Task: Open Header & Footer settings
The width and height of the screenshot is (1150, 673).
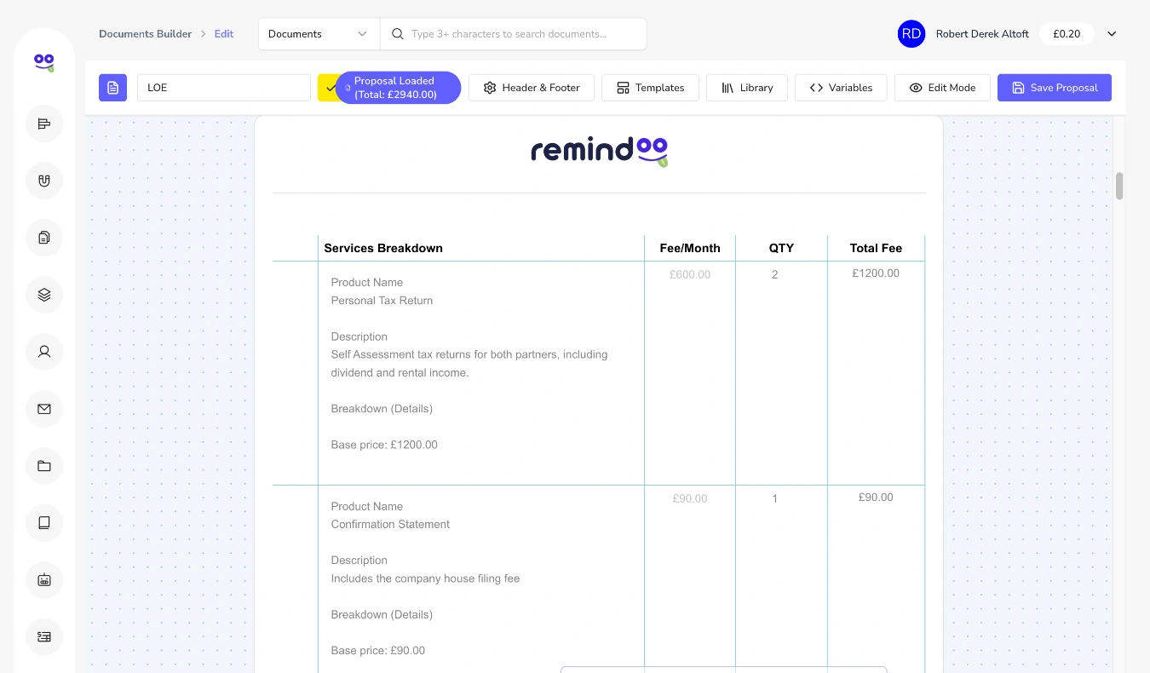Action: pos(532,88)
